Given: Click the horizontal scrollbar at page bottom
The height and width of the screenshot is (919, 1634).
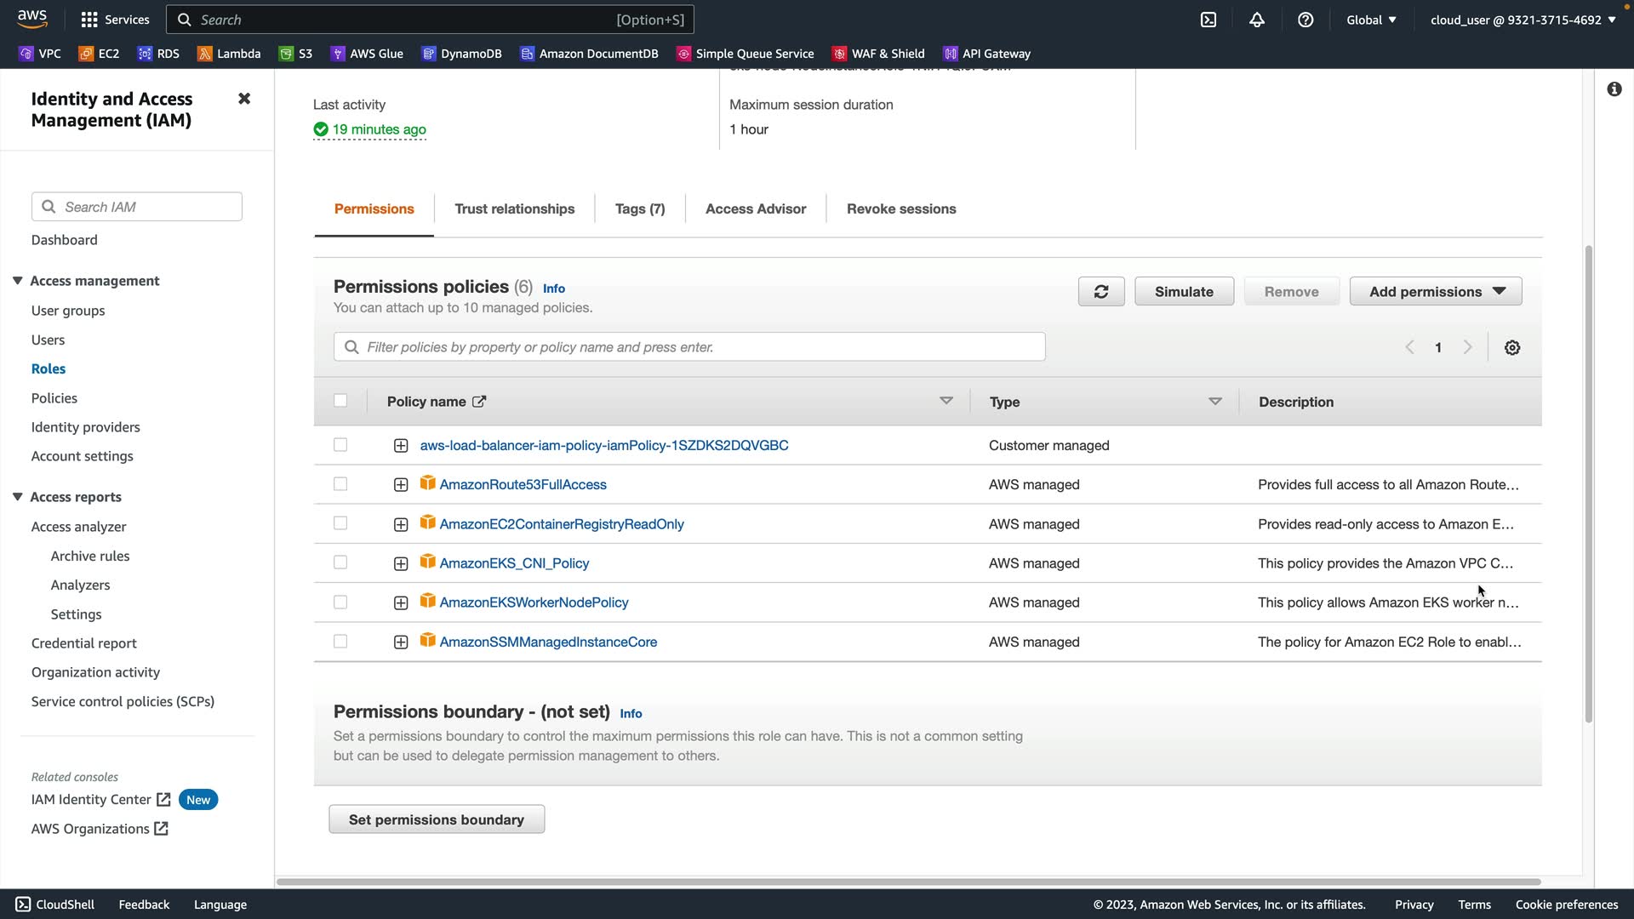Looking at the screenshot, I should [908, 882].
